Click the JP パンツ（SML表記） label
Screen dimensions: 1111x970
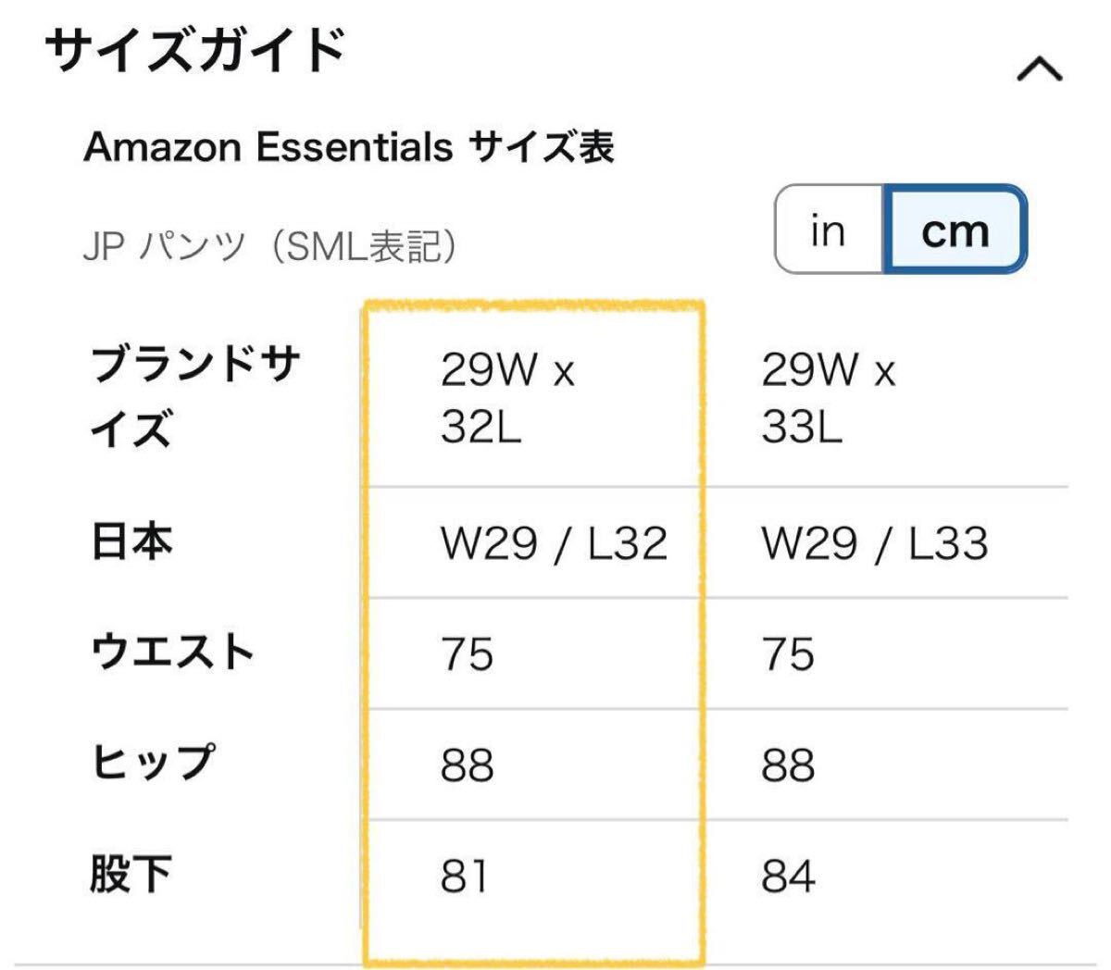tap(270, 246)
